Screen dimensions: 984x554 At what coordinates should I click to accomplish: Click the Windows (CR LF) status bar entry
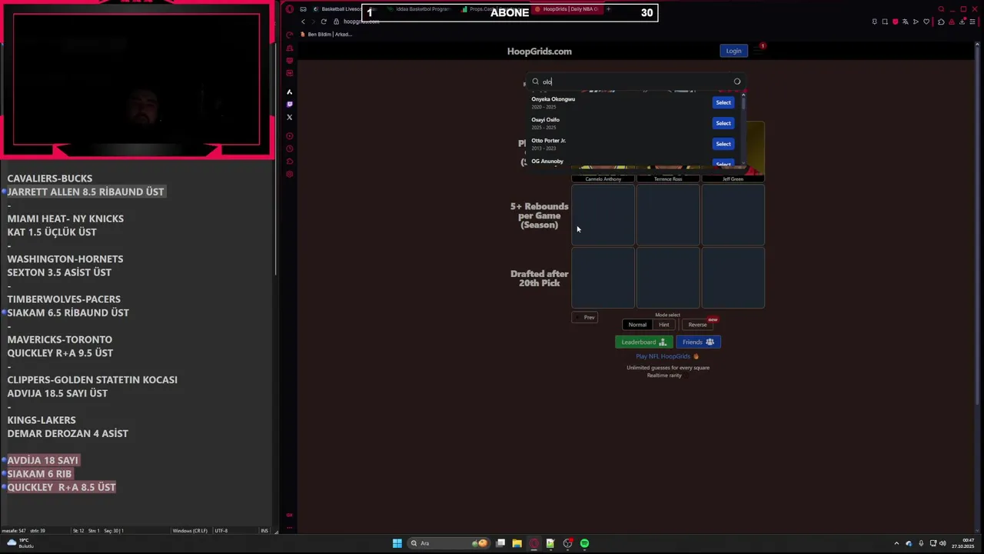coord(191,531)
